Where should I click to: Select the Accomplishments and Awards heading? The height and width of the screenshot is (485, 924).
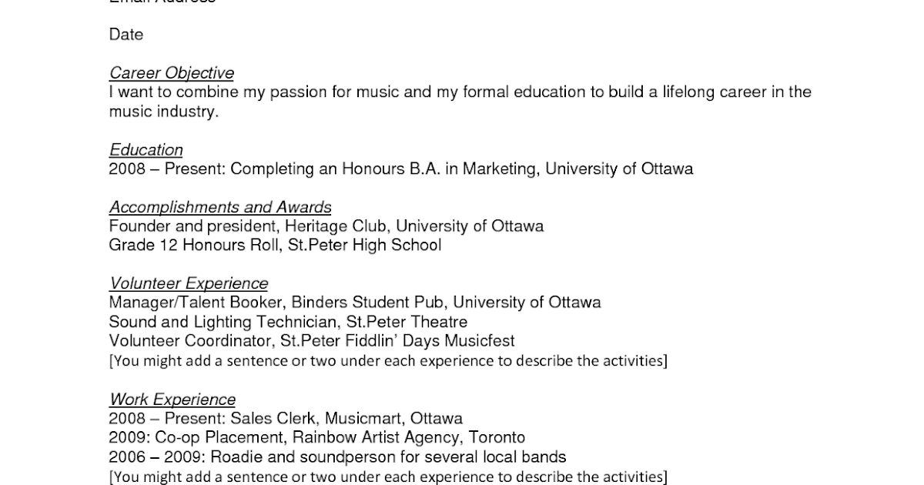[x=220, y=207]
